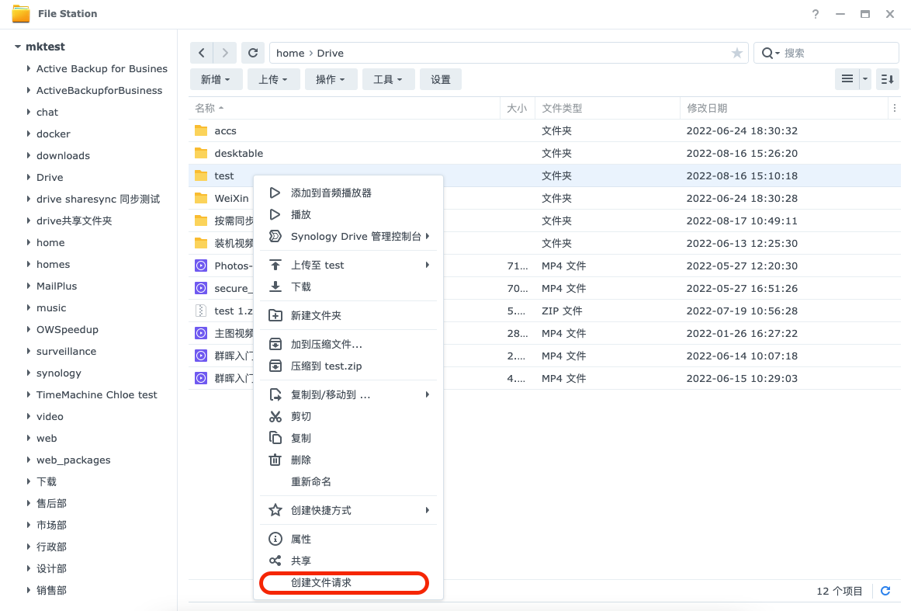Click Drive in the breadcrumb path
Viewport: 911px width, 611px height.
pos(330,53)
